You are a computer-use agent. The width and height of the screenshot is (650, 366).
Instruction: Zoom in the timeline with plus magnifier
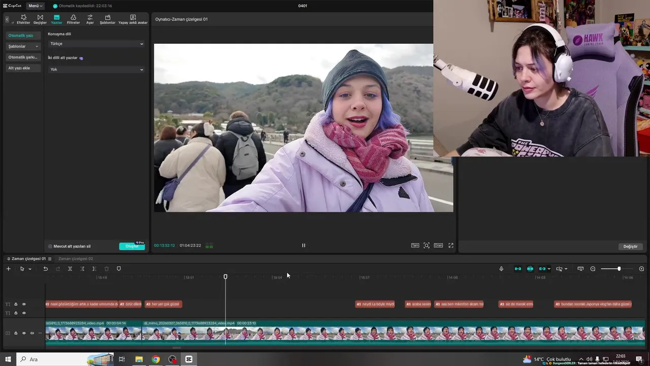(x=641, y=268)
